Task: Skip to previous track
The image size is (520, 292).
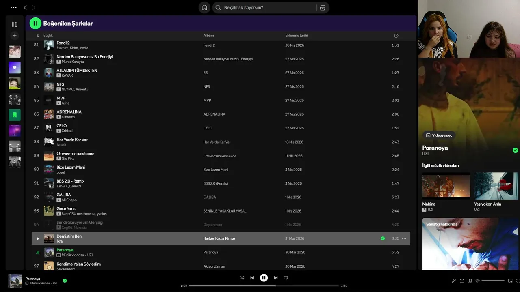Action: click(252, 278)
